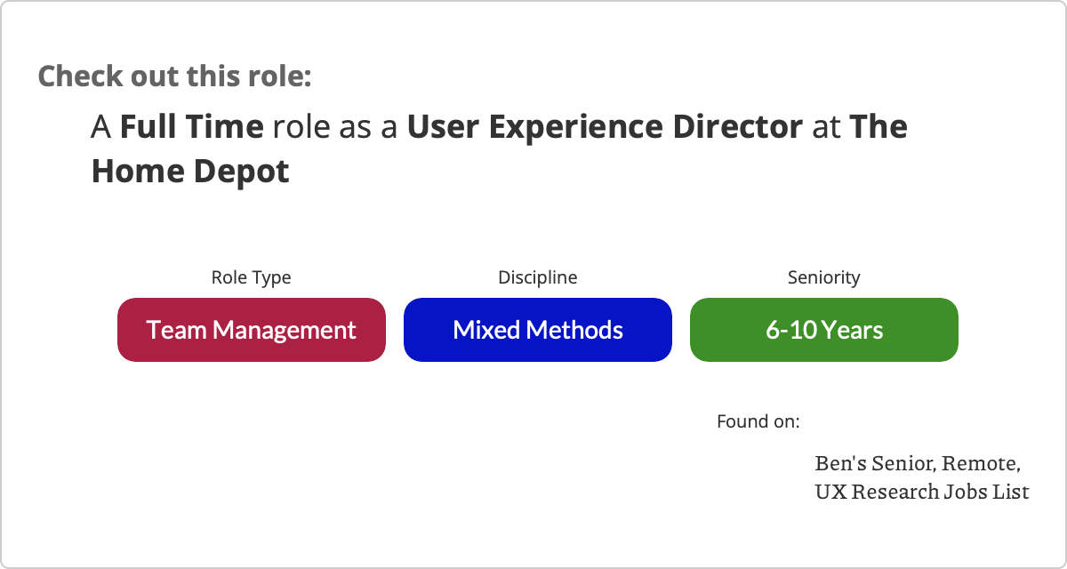Click the 'role as a' text

(x=335, y=127)
